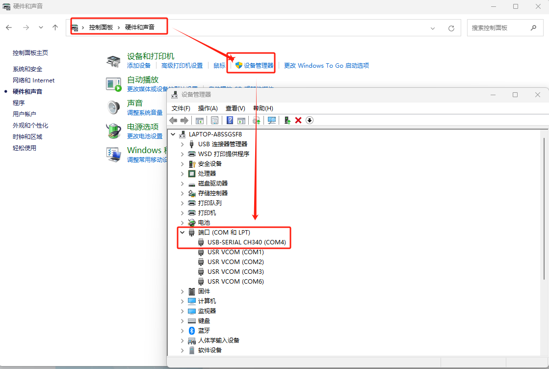The image size is (549, 369).
Task: Expand the 固件 node
Action: click(183, 291)
